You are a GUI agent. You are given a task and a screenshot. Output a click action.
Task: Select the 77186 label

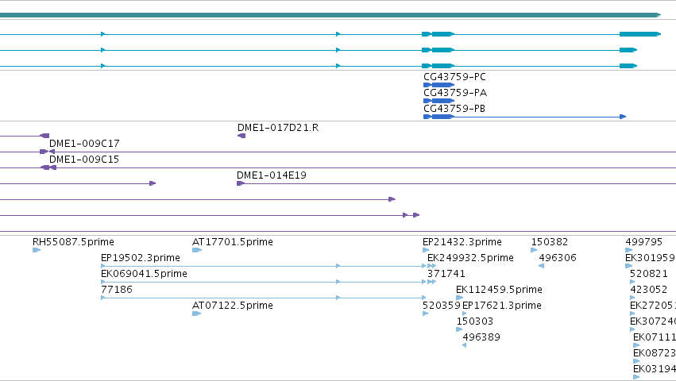point(117,290)
